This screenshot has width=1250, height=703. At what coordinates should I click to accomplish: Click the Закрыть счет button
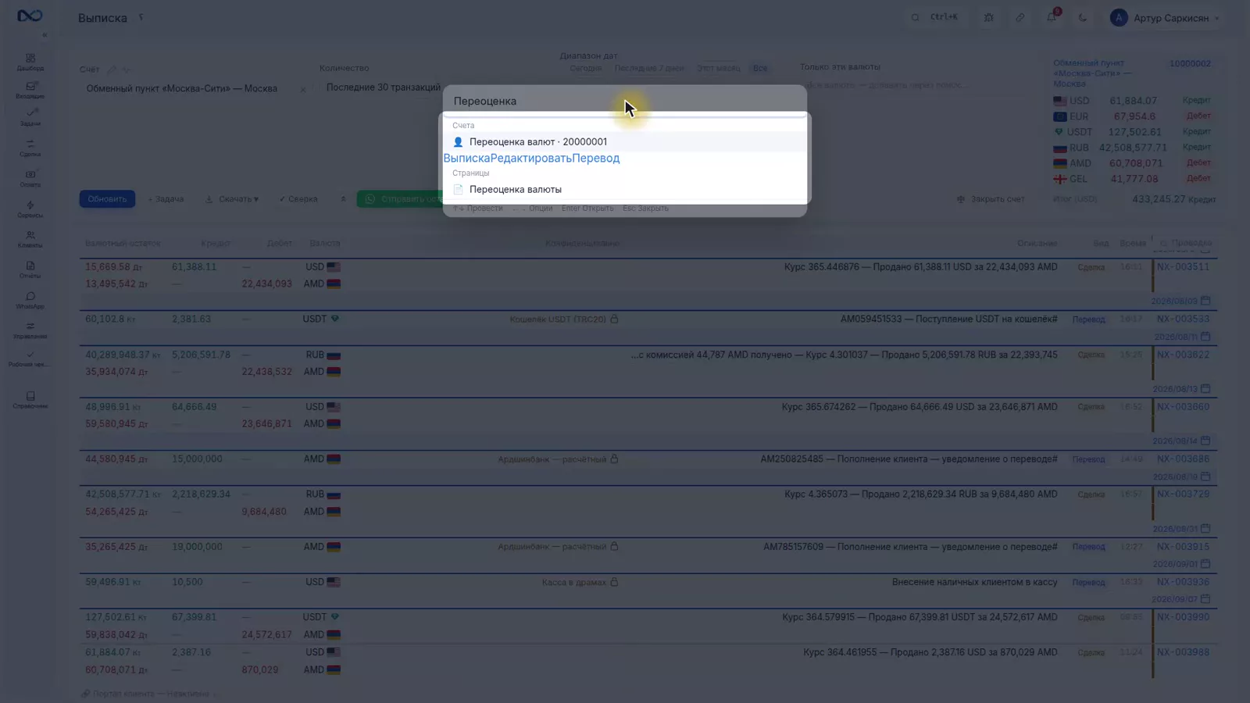tap(991, 199)
